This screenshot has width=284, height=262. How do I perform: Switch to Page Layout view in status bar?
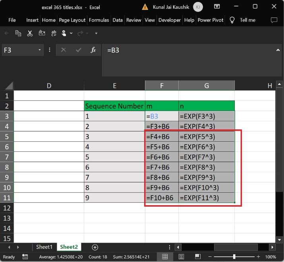coord(181,257)
